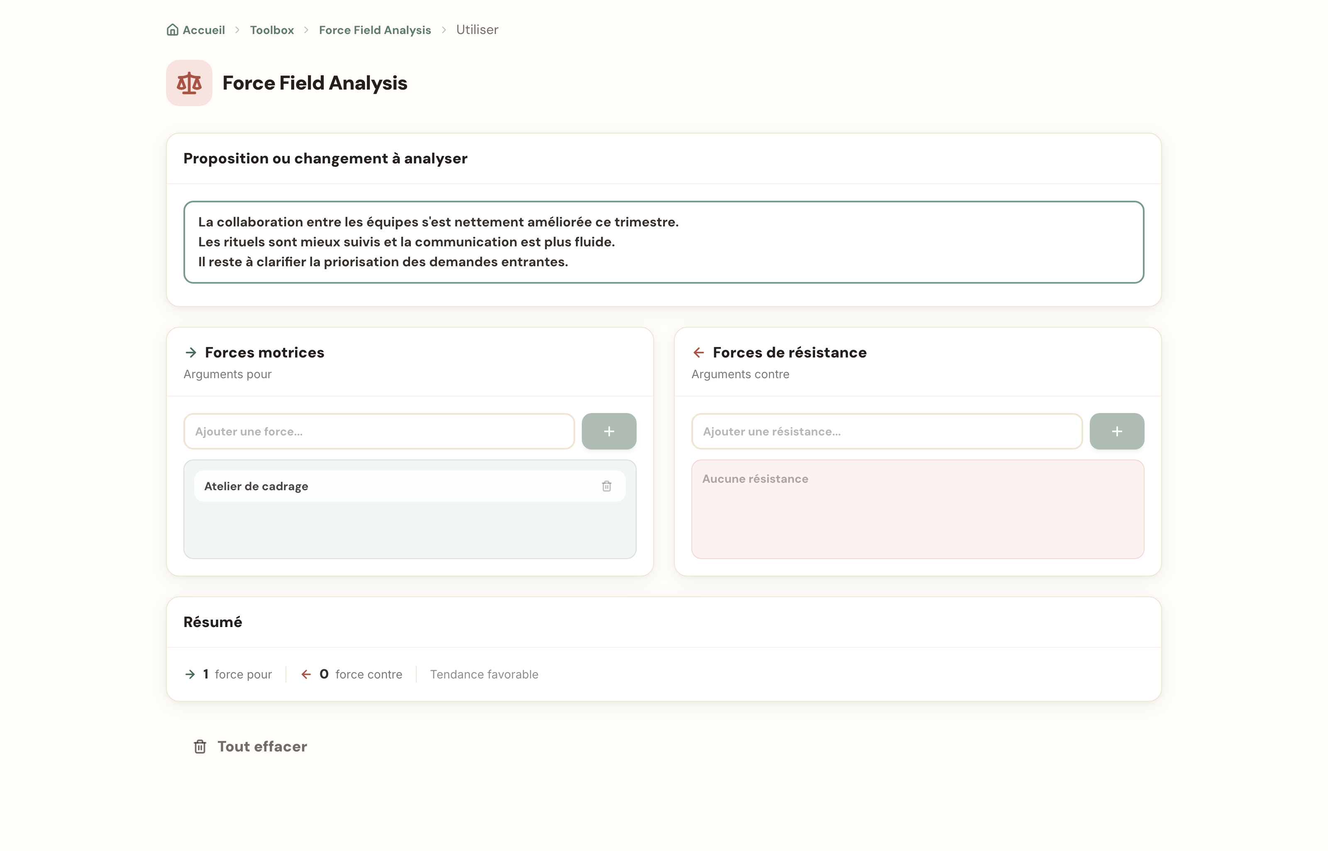Click the Tout effacer button

(250, 746)
